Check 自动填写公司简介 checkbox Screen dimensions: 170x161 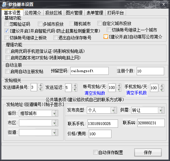[x=106, y=37]
